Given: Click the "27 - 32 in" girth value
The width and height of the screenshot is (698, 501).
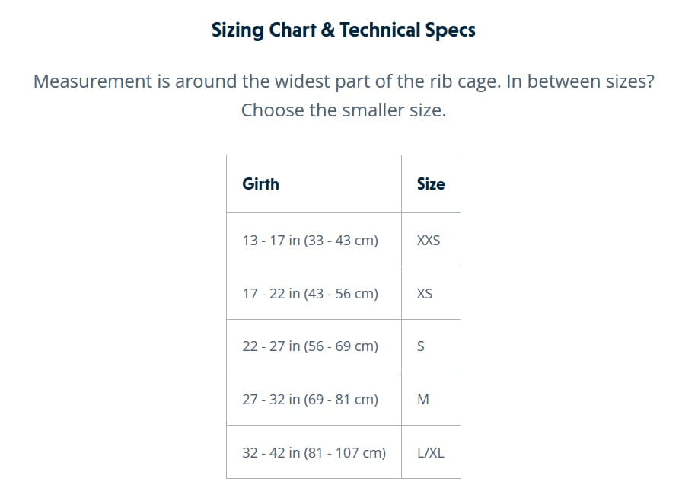Looking at the screenshot, I should tap(271, 400).
